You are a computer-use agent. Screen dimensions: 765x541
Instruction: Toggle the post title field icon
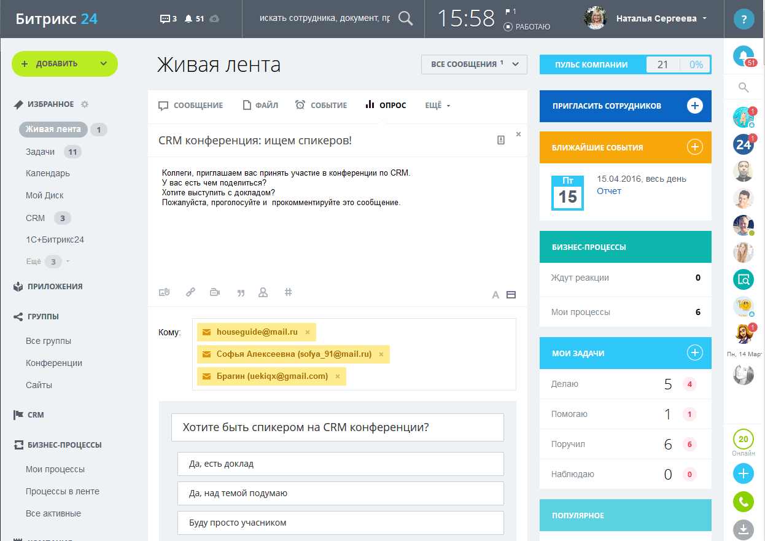pyautogui.click(x=511, y=295)
